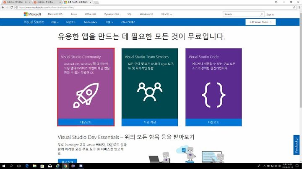Bookmark this page with the star icon
The image size is (302, 169).
pyautogui.click(x=294, y=7)
